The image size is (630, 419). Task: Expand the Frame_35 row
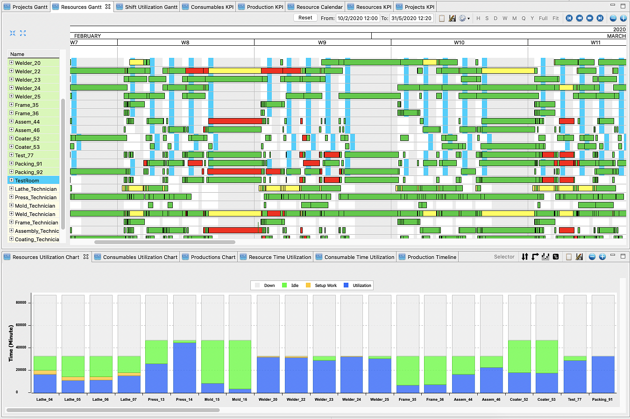[11, 105]
